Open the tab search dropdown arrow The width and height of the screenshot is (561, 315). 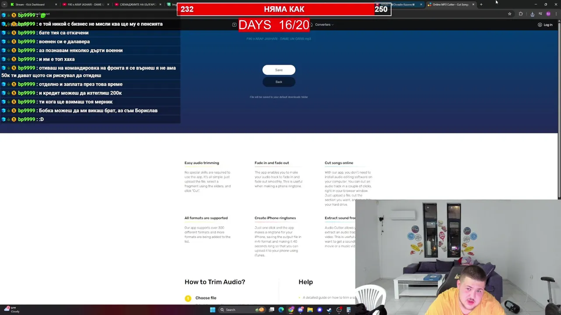4,4
